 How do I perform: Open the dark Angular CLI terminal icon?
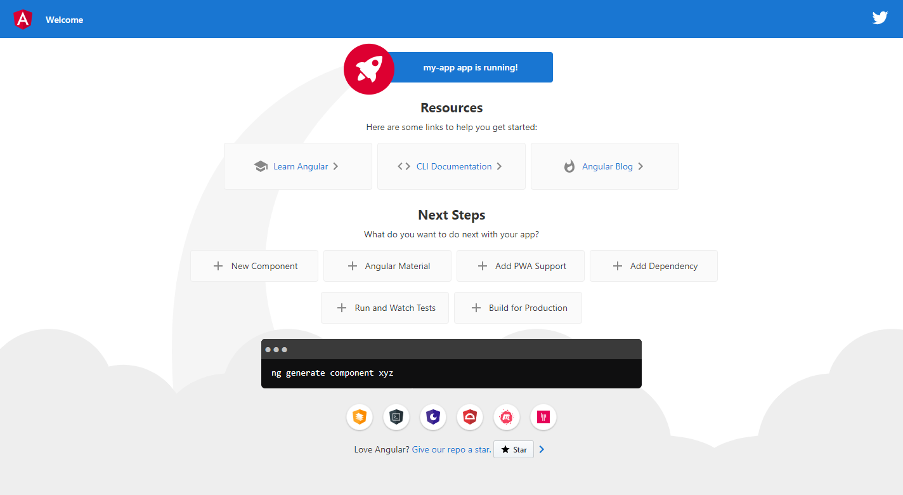396,417
